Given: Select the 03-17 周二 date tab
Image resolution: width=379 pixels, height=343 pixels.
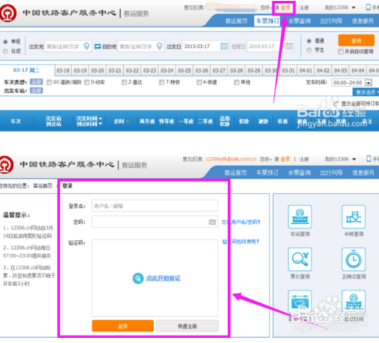Looking at the screenshot, I should (x=27, y=71).
